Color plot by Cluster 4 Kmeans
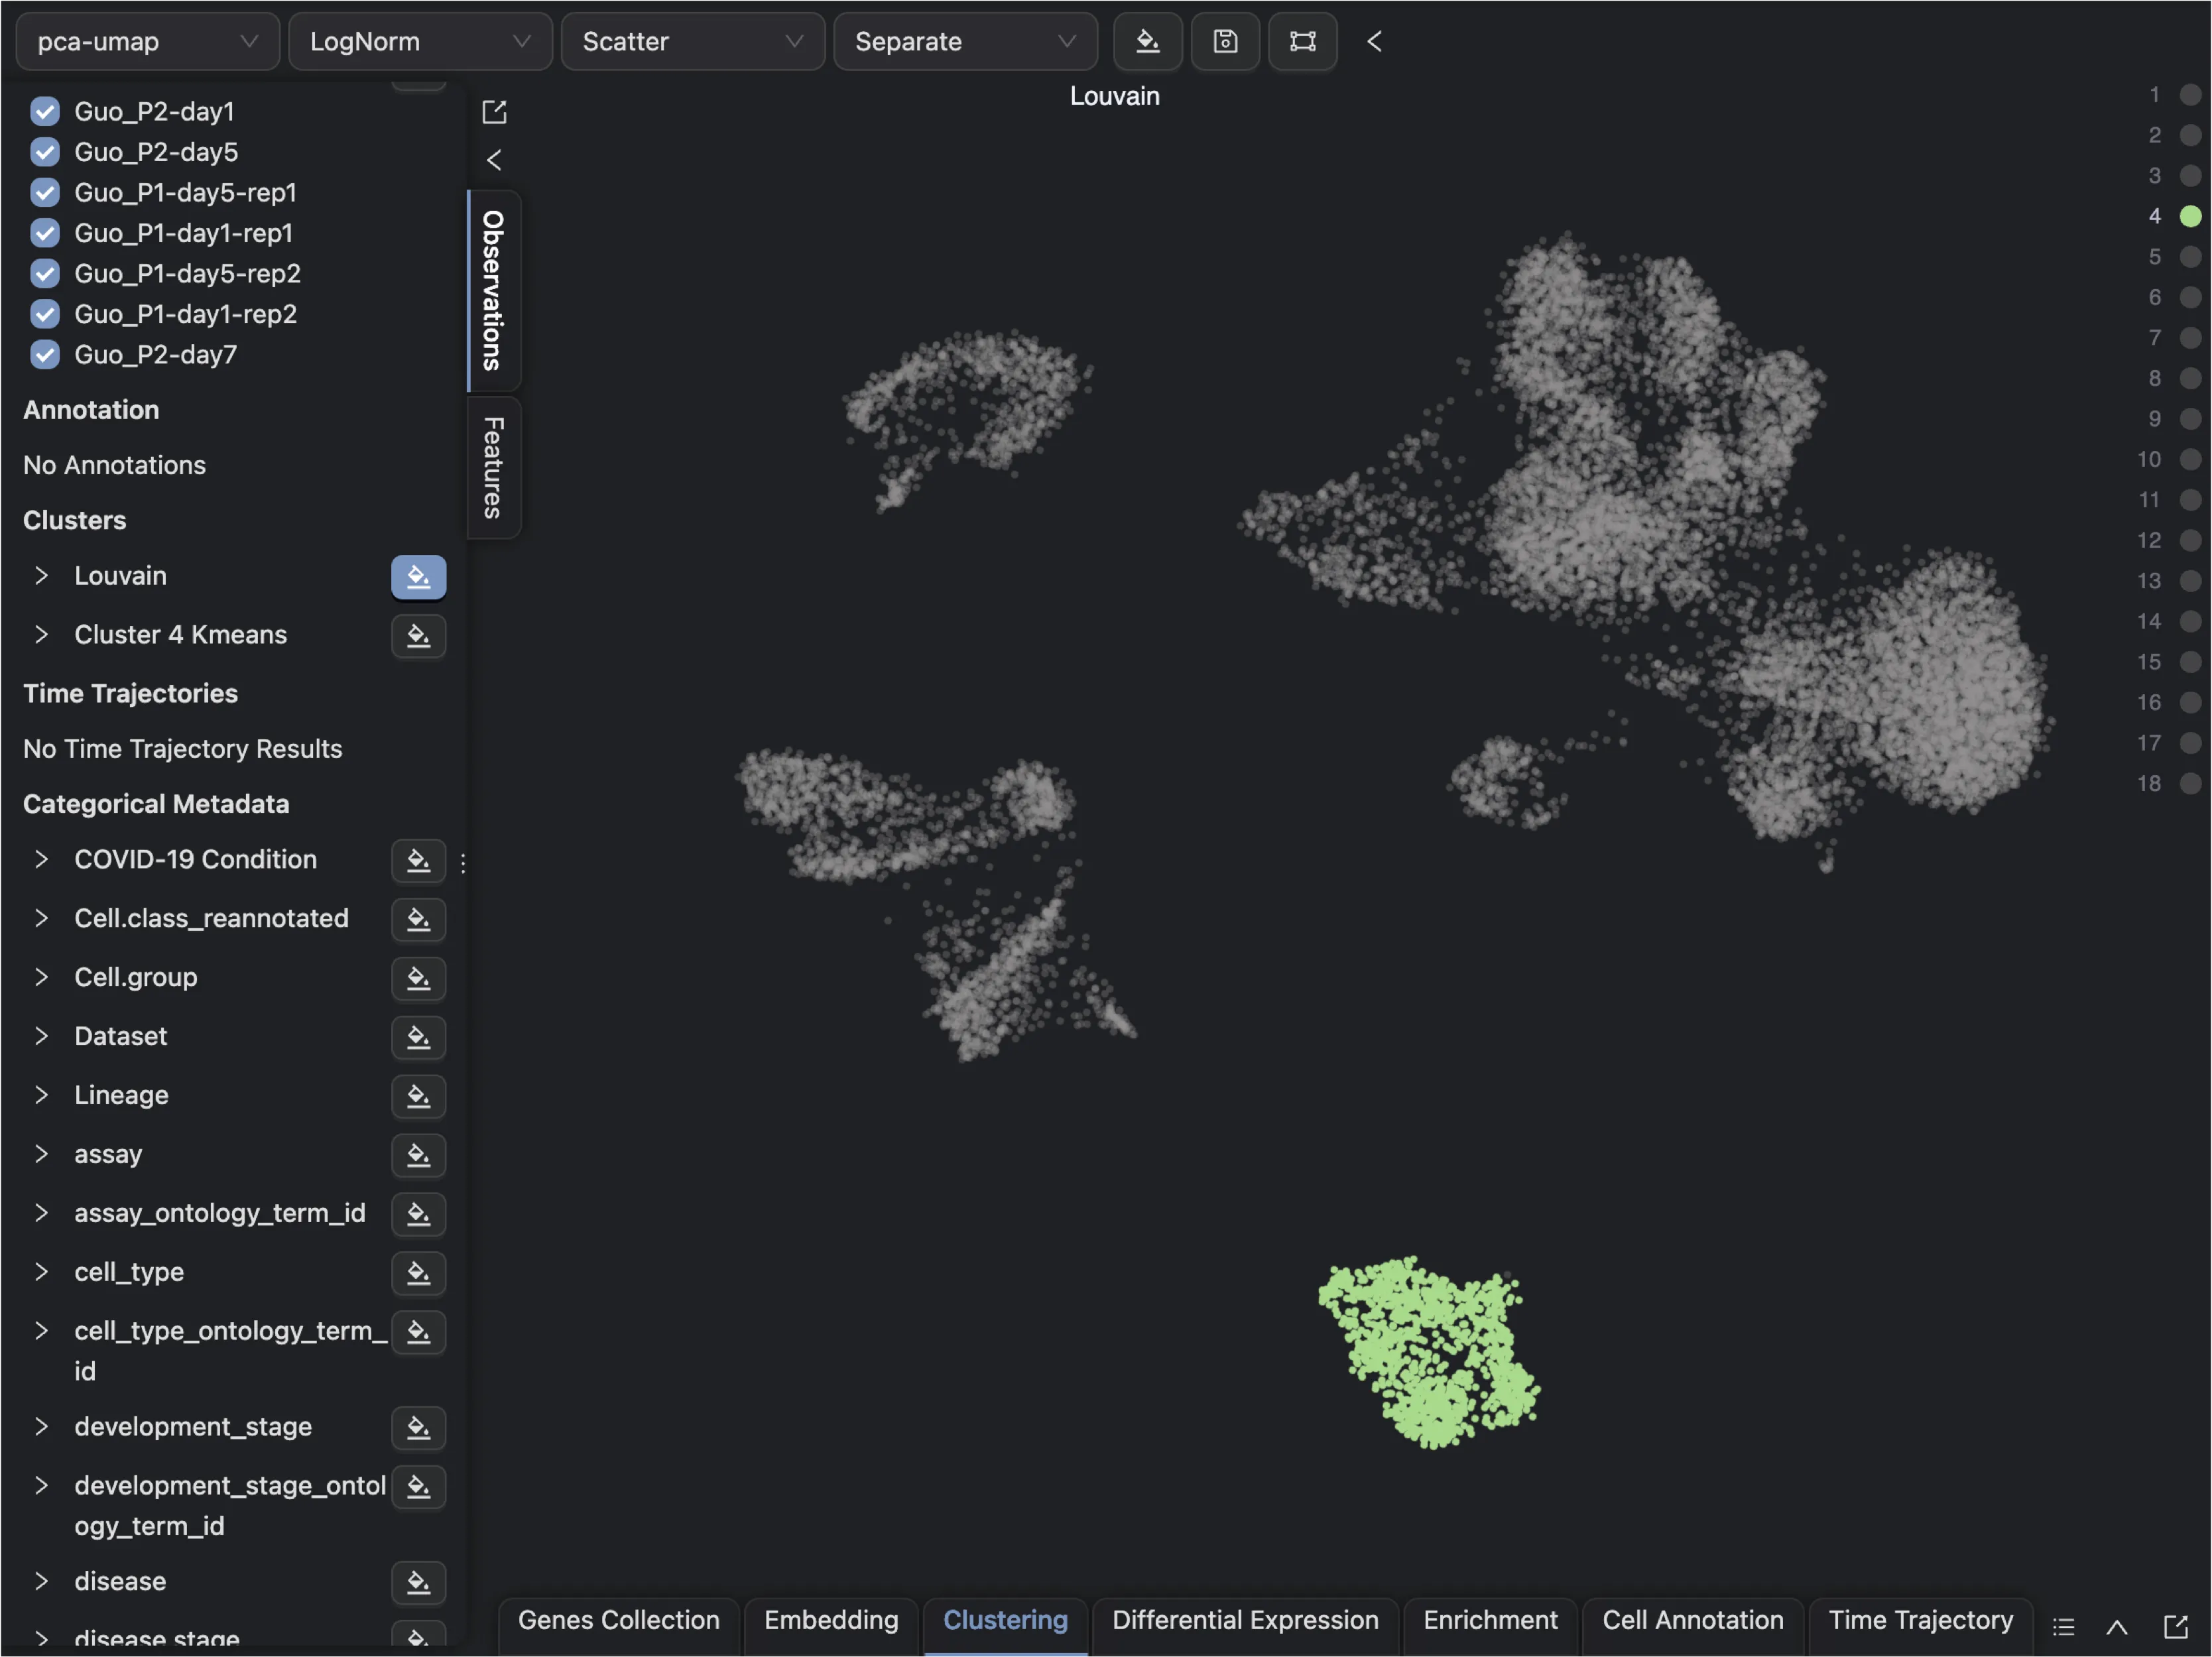Image resolution: width=2212 pixels, height=1657 pixels. pos(418,636)
